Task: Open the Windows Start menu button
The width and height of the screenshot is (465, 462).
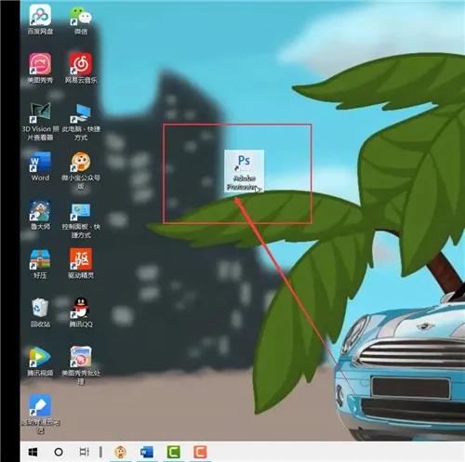Action: click(33, 452)
